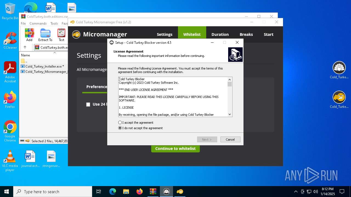
Task: Select the stringenvir image file on desktop
Action: click(51, 159)
